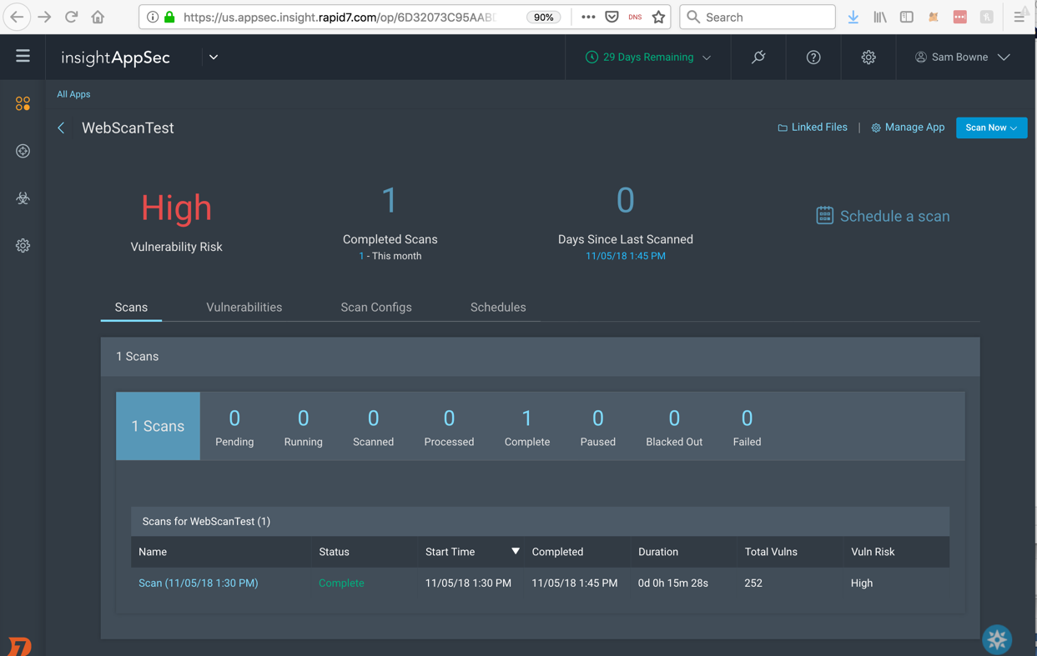Open settings gear in left sidebar
The width and height of the screenshot is (1037, 656).
[23, 246]
